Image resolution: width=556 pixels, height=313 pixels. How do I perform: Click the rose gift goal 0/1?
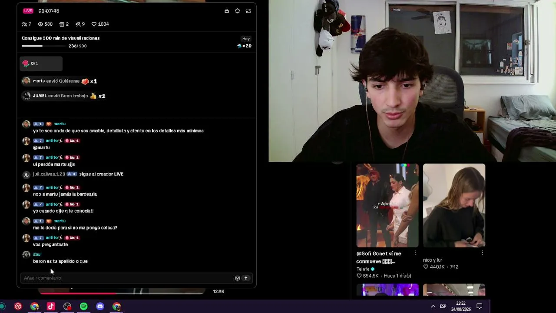coord(41,63)
